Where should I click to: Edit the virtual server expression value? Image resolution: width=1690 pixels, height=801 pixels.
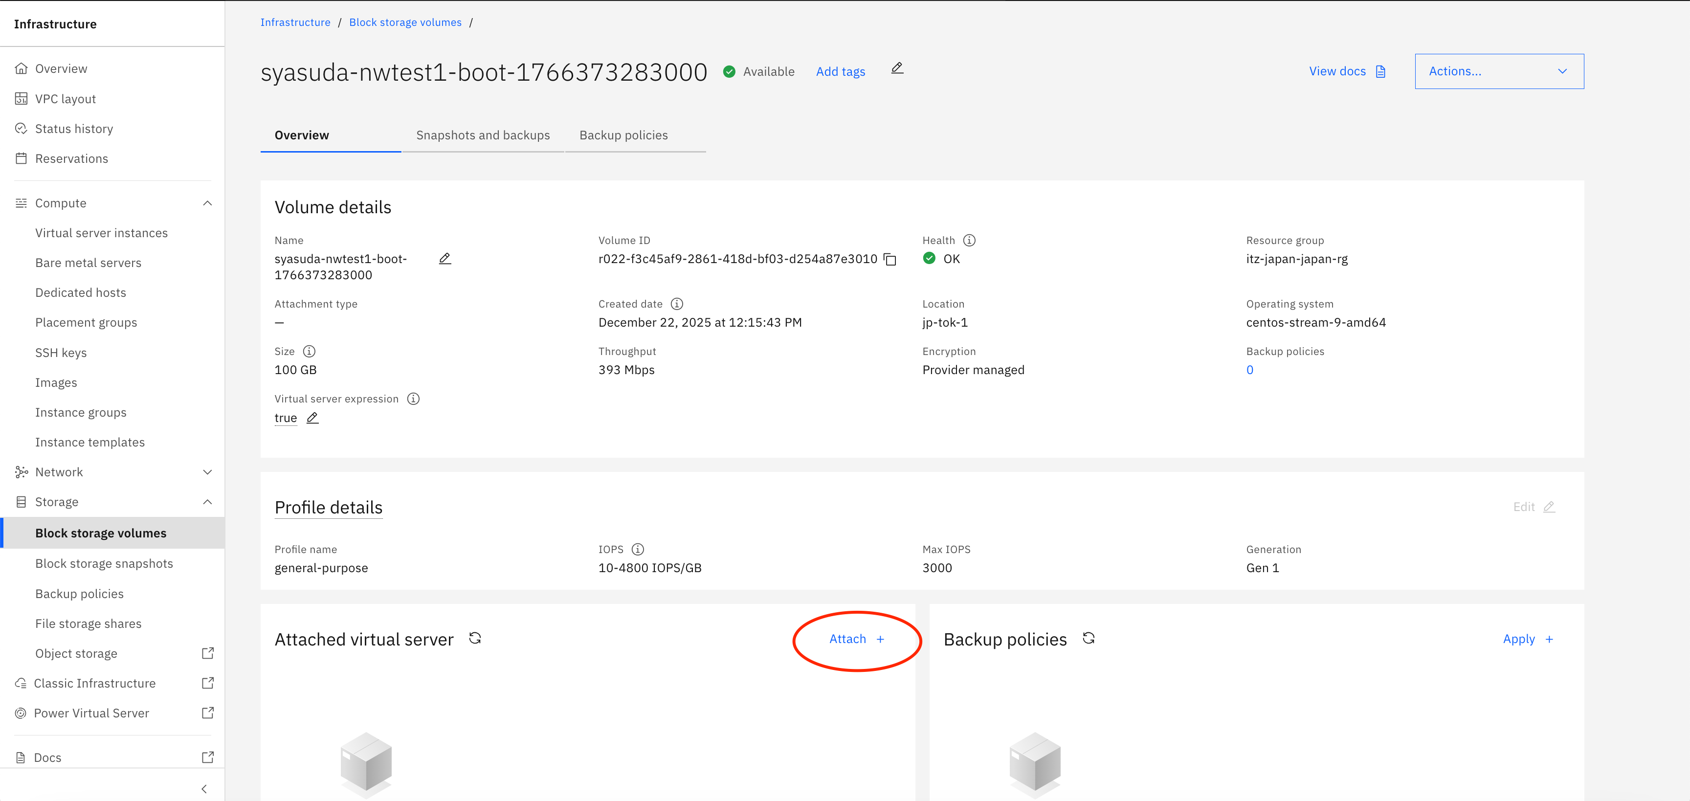coord(312,418)
